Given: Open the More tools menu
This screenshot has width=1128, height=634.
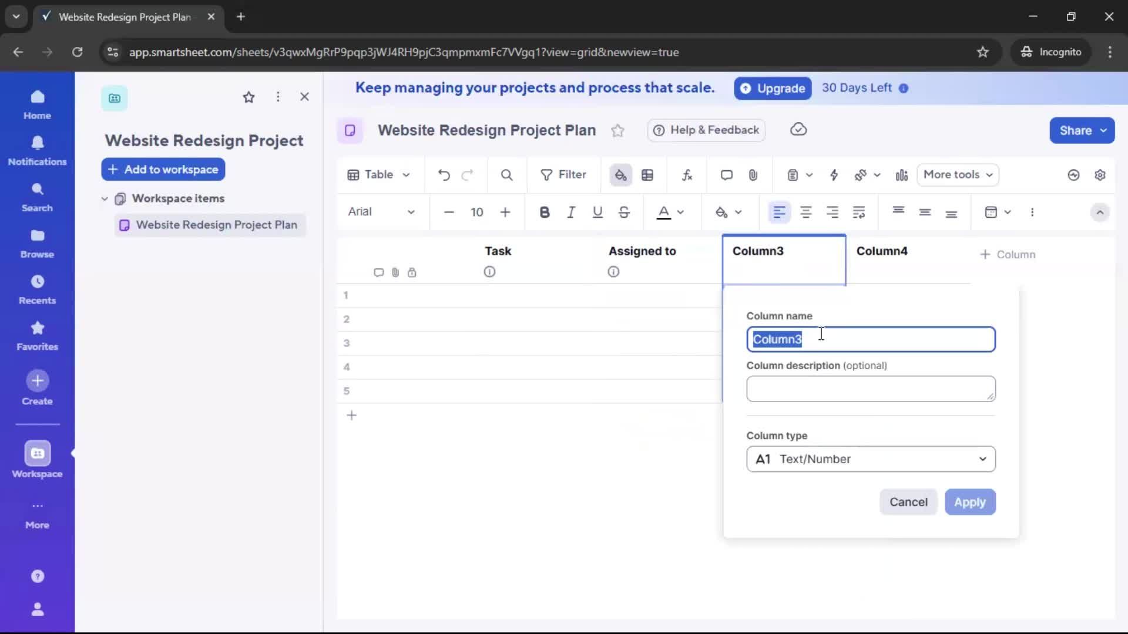Looking at the screenshot, I should pyautogui.click(x=958, y=175).
